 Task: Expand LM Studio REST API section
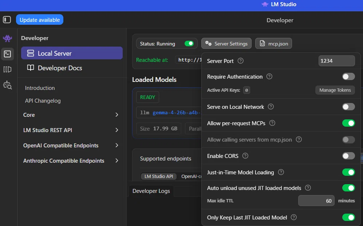(x=71, y=130)
